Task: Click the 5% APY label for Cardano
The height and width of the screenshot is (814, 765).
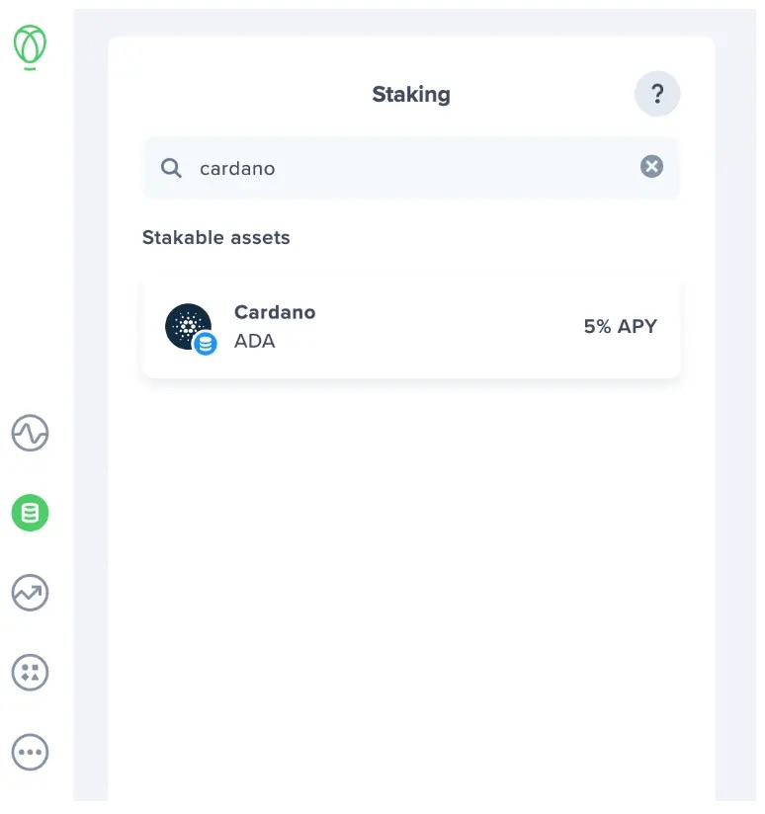Action: click(x=620, y=326)
